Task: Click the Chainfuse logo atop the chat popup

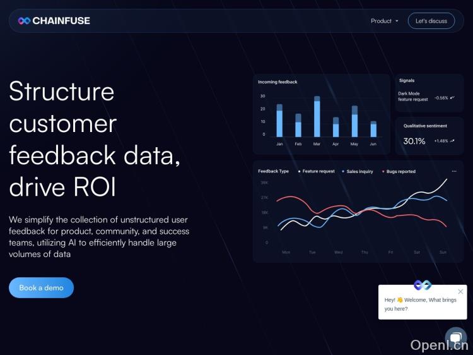Action: pyautogui.click(x=423, y=286)
